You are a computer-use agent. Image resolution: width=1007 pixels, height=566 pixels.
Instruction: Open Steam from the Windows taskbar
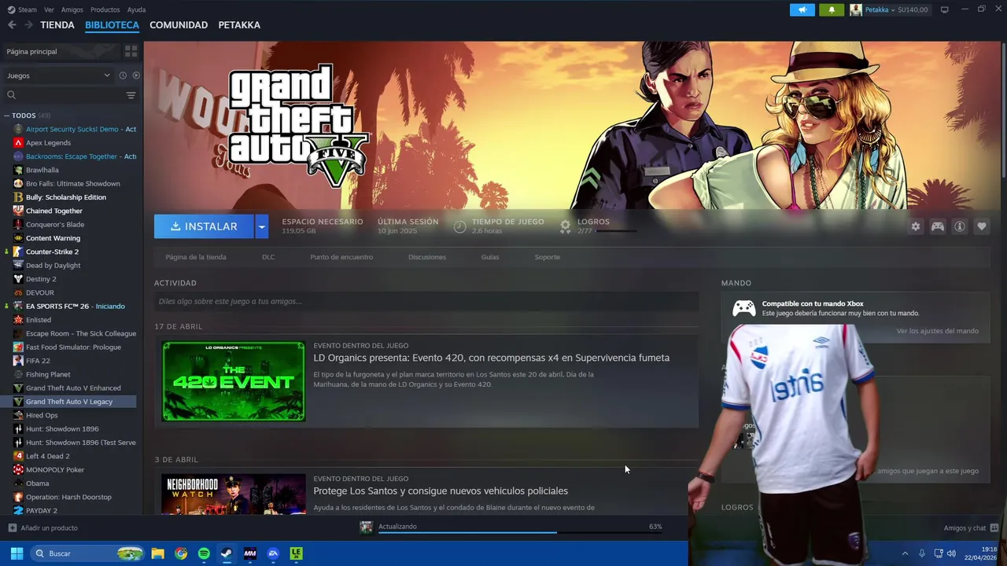pyautogui.click(x=227, y=553)
